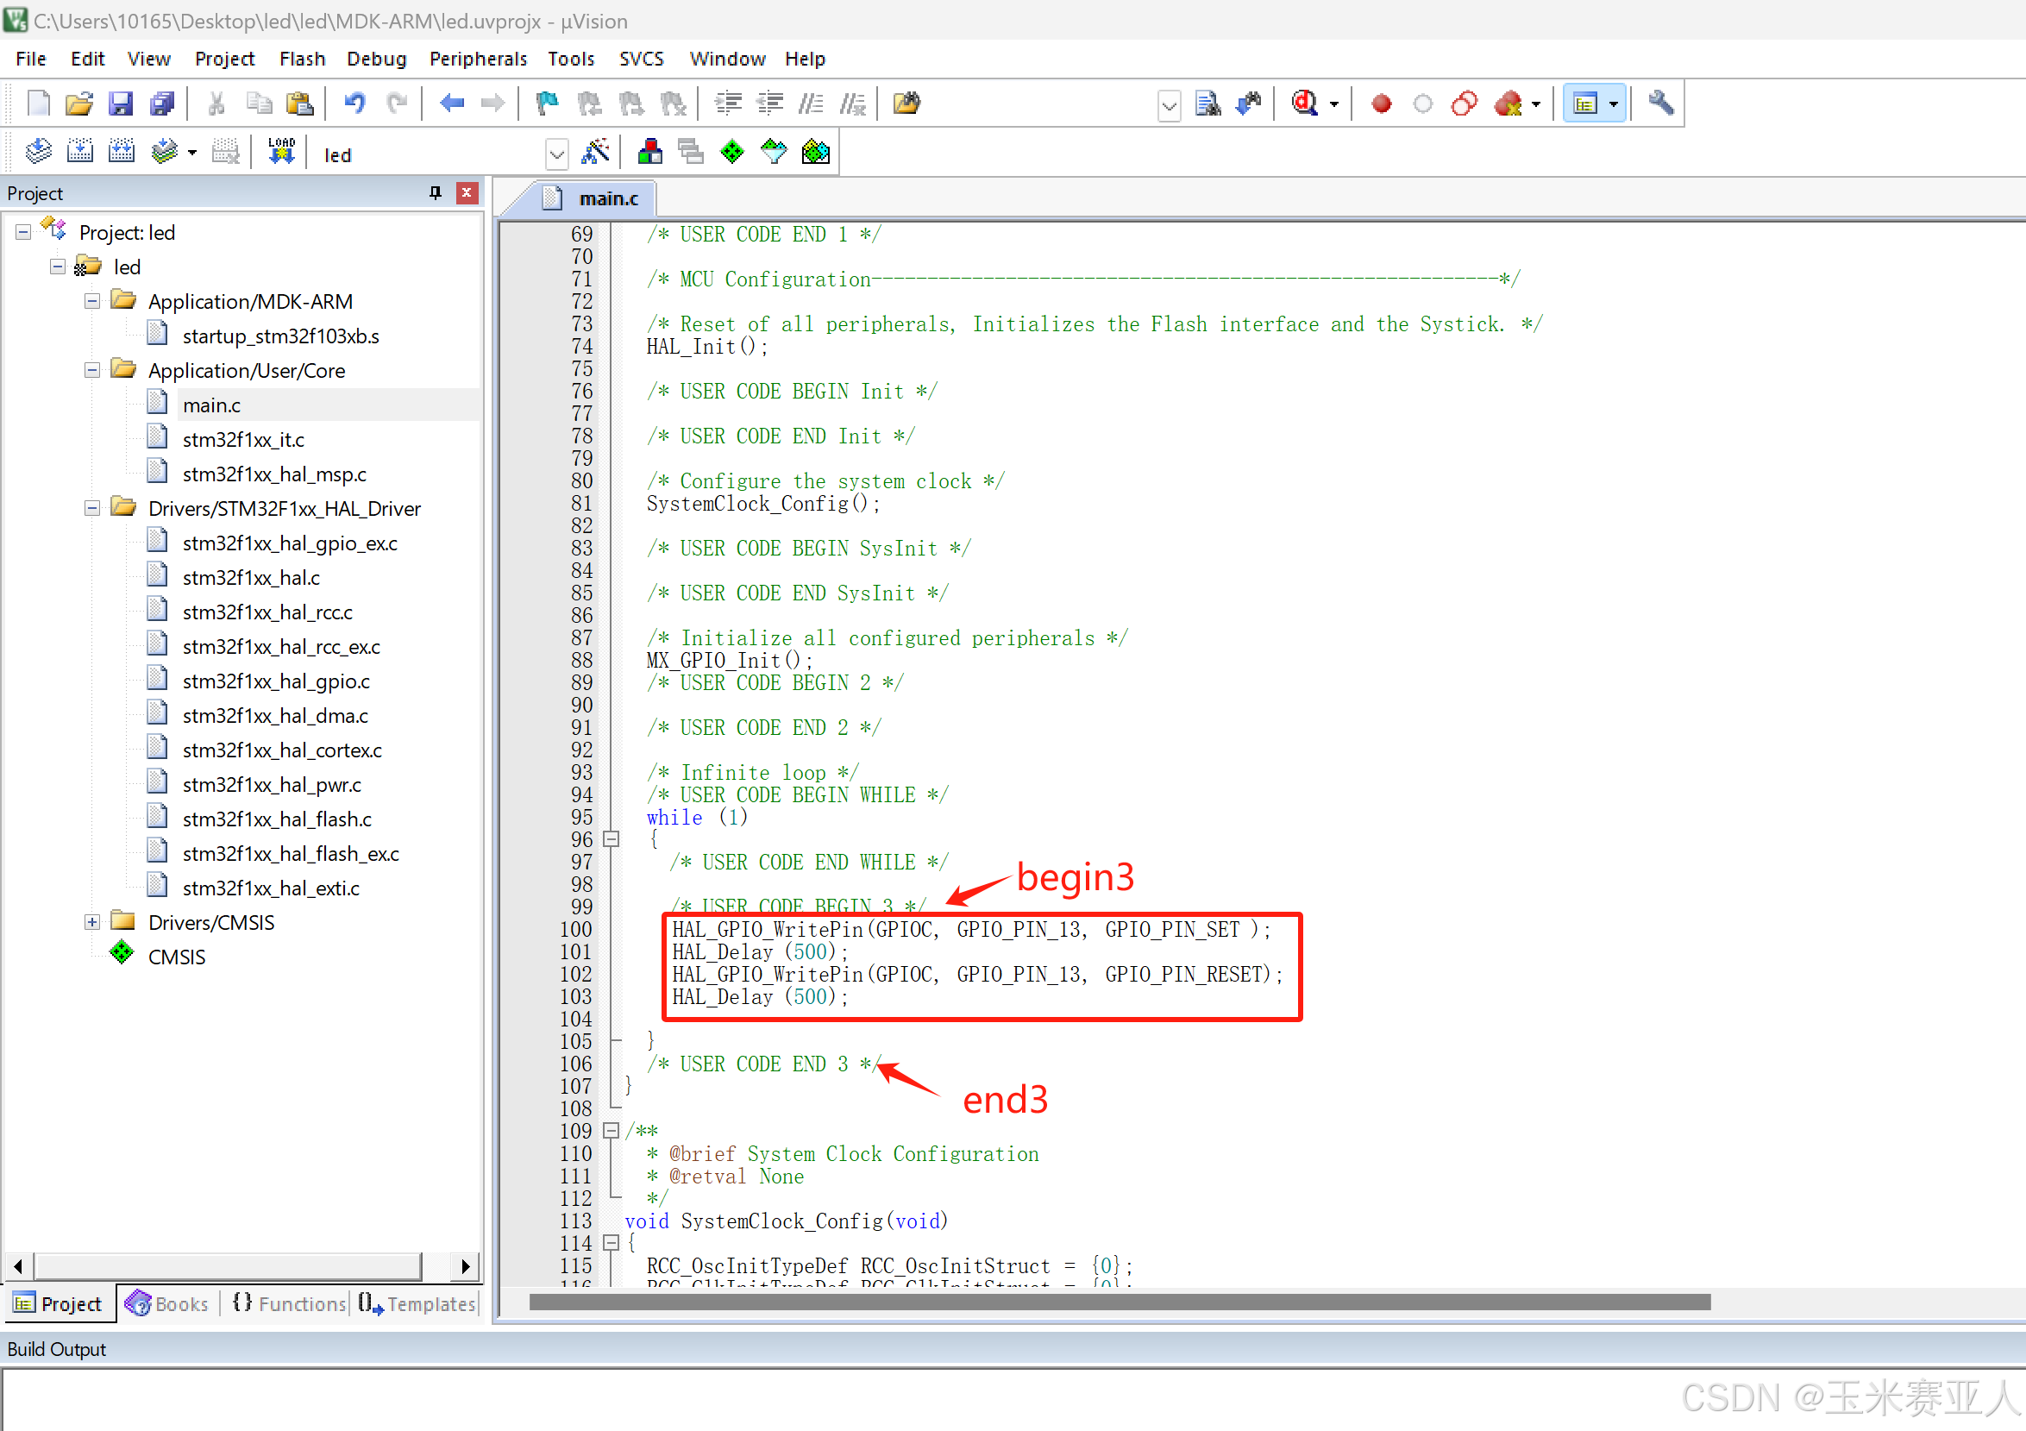Click the Insert bookmark flag icon
The image size is (2026, 1431).
pyautogui.click(x=547, y=104)
